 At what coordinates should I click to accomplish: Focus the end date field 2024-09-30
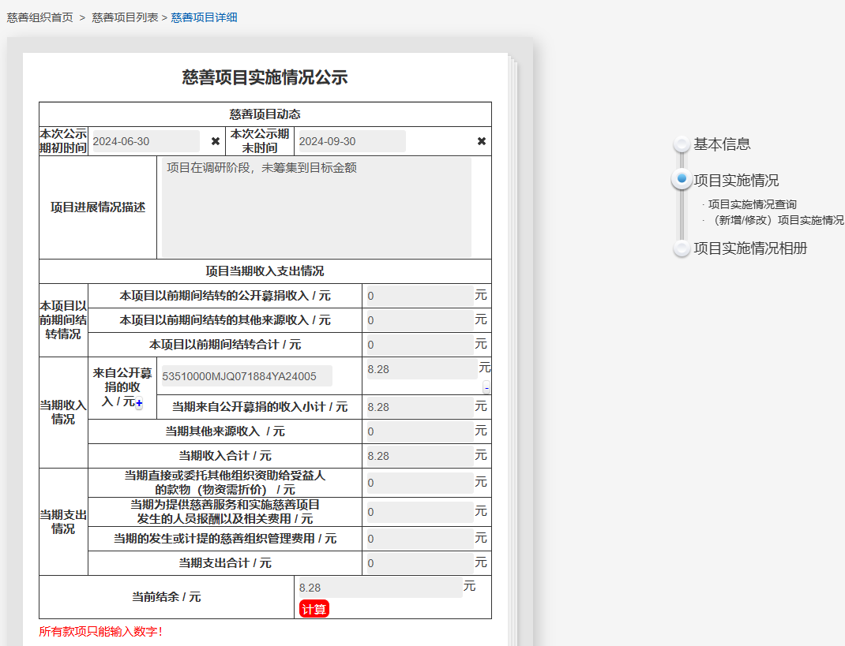tap(350, 141)
